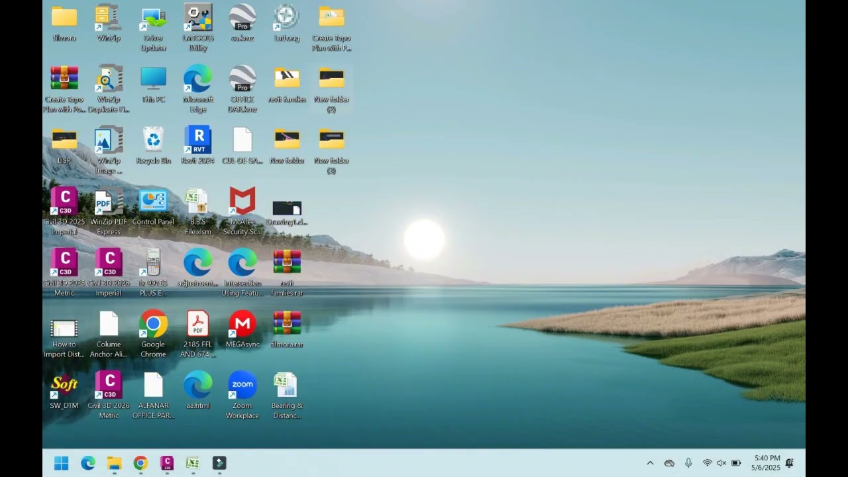Viewport: 848px width, 477px height.
Task: Open the cloud sync tray icon
Action: click(x=669, y=463)
